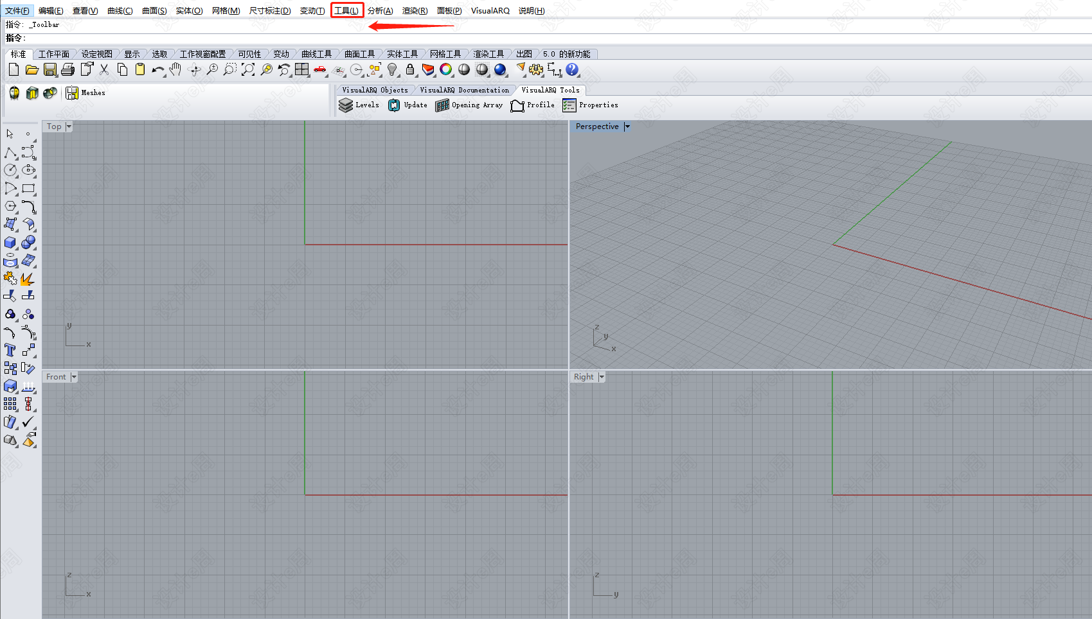This screenshot has height=619, width=1092.
Task: Switch to the 曲线工具 toolbar tab
Action: tap(317, 54)
